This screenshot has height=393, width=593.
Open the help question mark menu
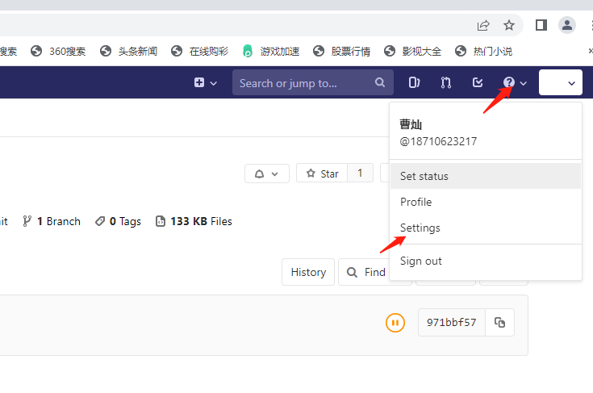pos(515,82)
